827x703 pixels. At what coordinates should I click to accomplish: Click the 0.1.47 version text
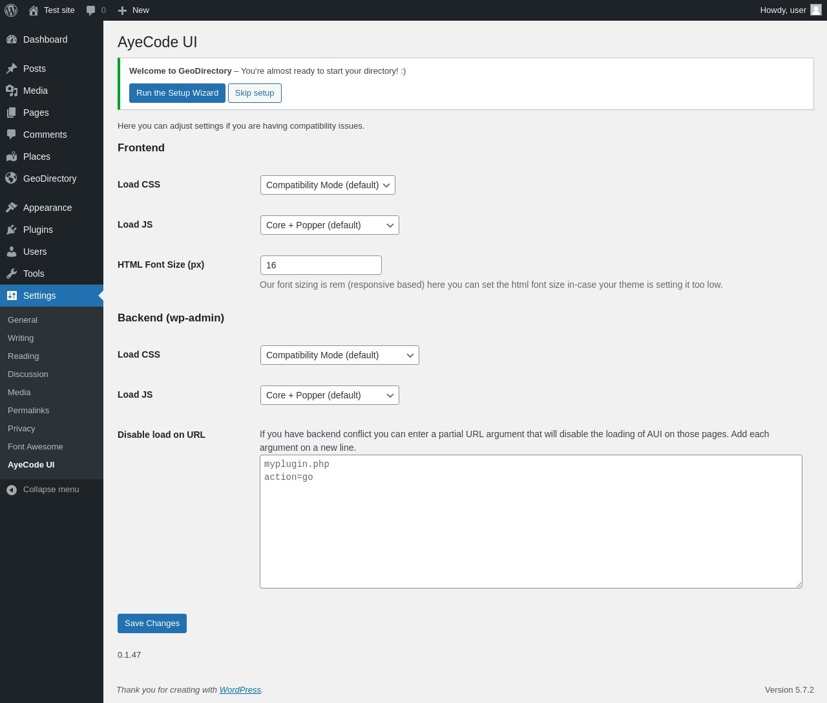pos(129,655)
